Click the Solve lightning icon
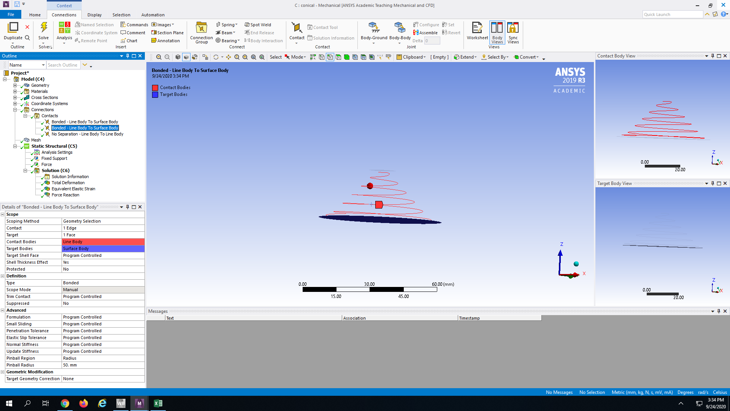This screenshot has height=411, width=730. click(44, 27)
